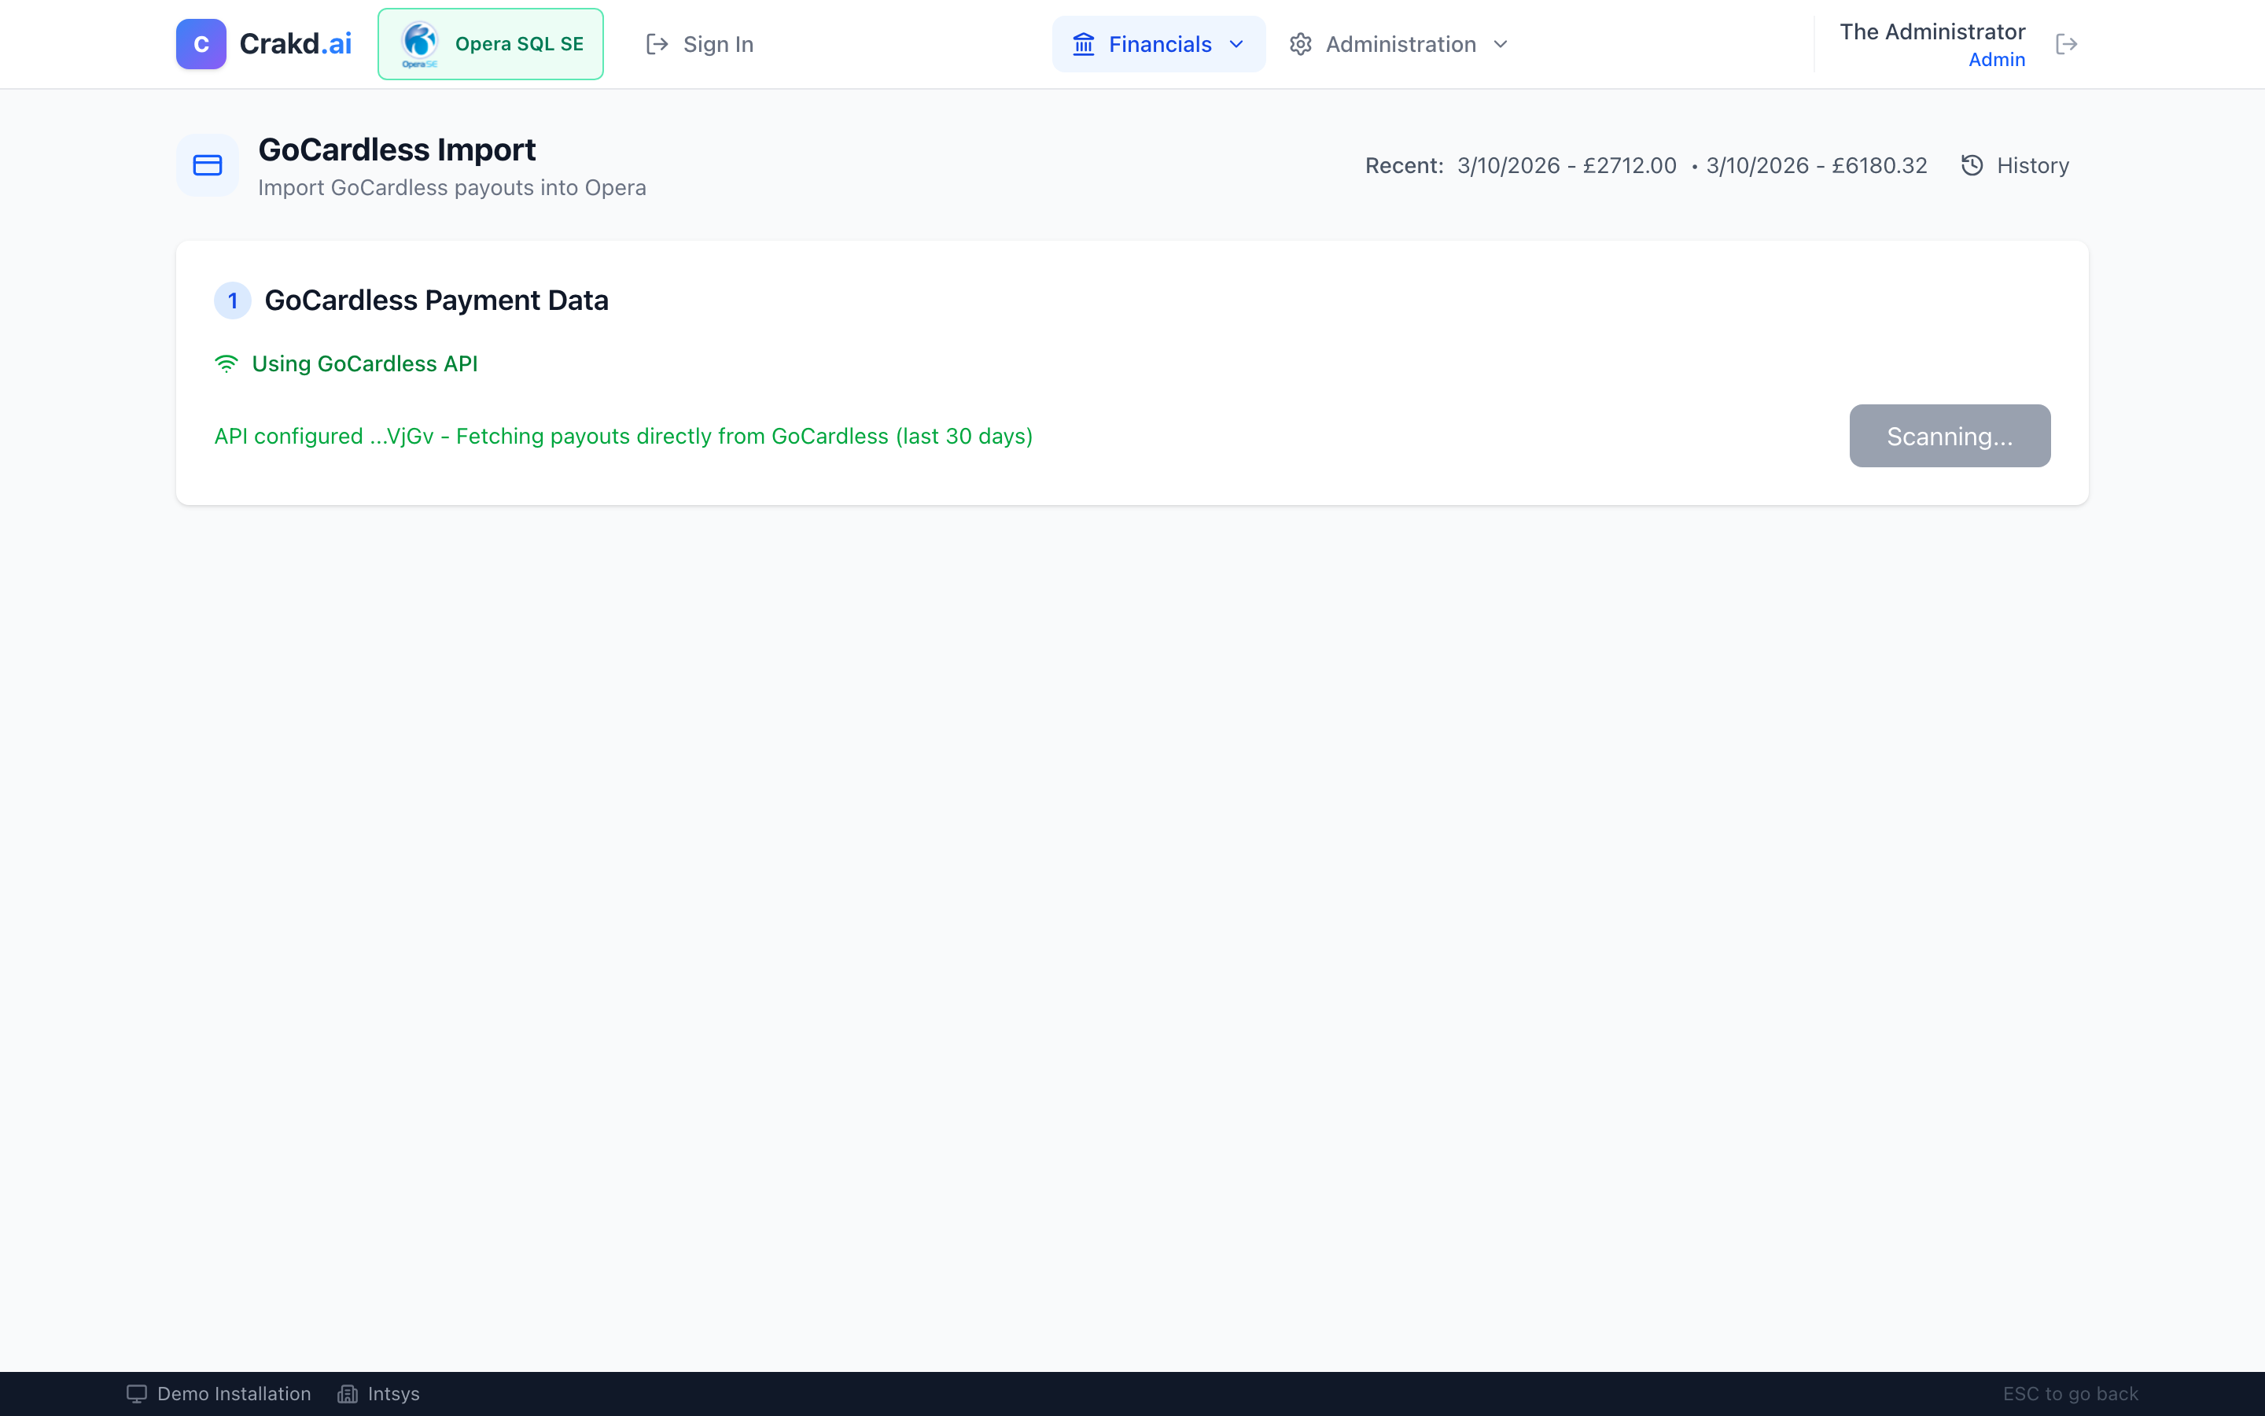This screenshot has height=1416, width=2265.
Task: Click the Crakd.ai logo icon
Action: pos(201,43)
